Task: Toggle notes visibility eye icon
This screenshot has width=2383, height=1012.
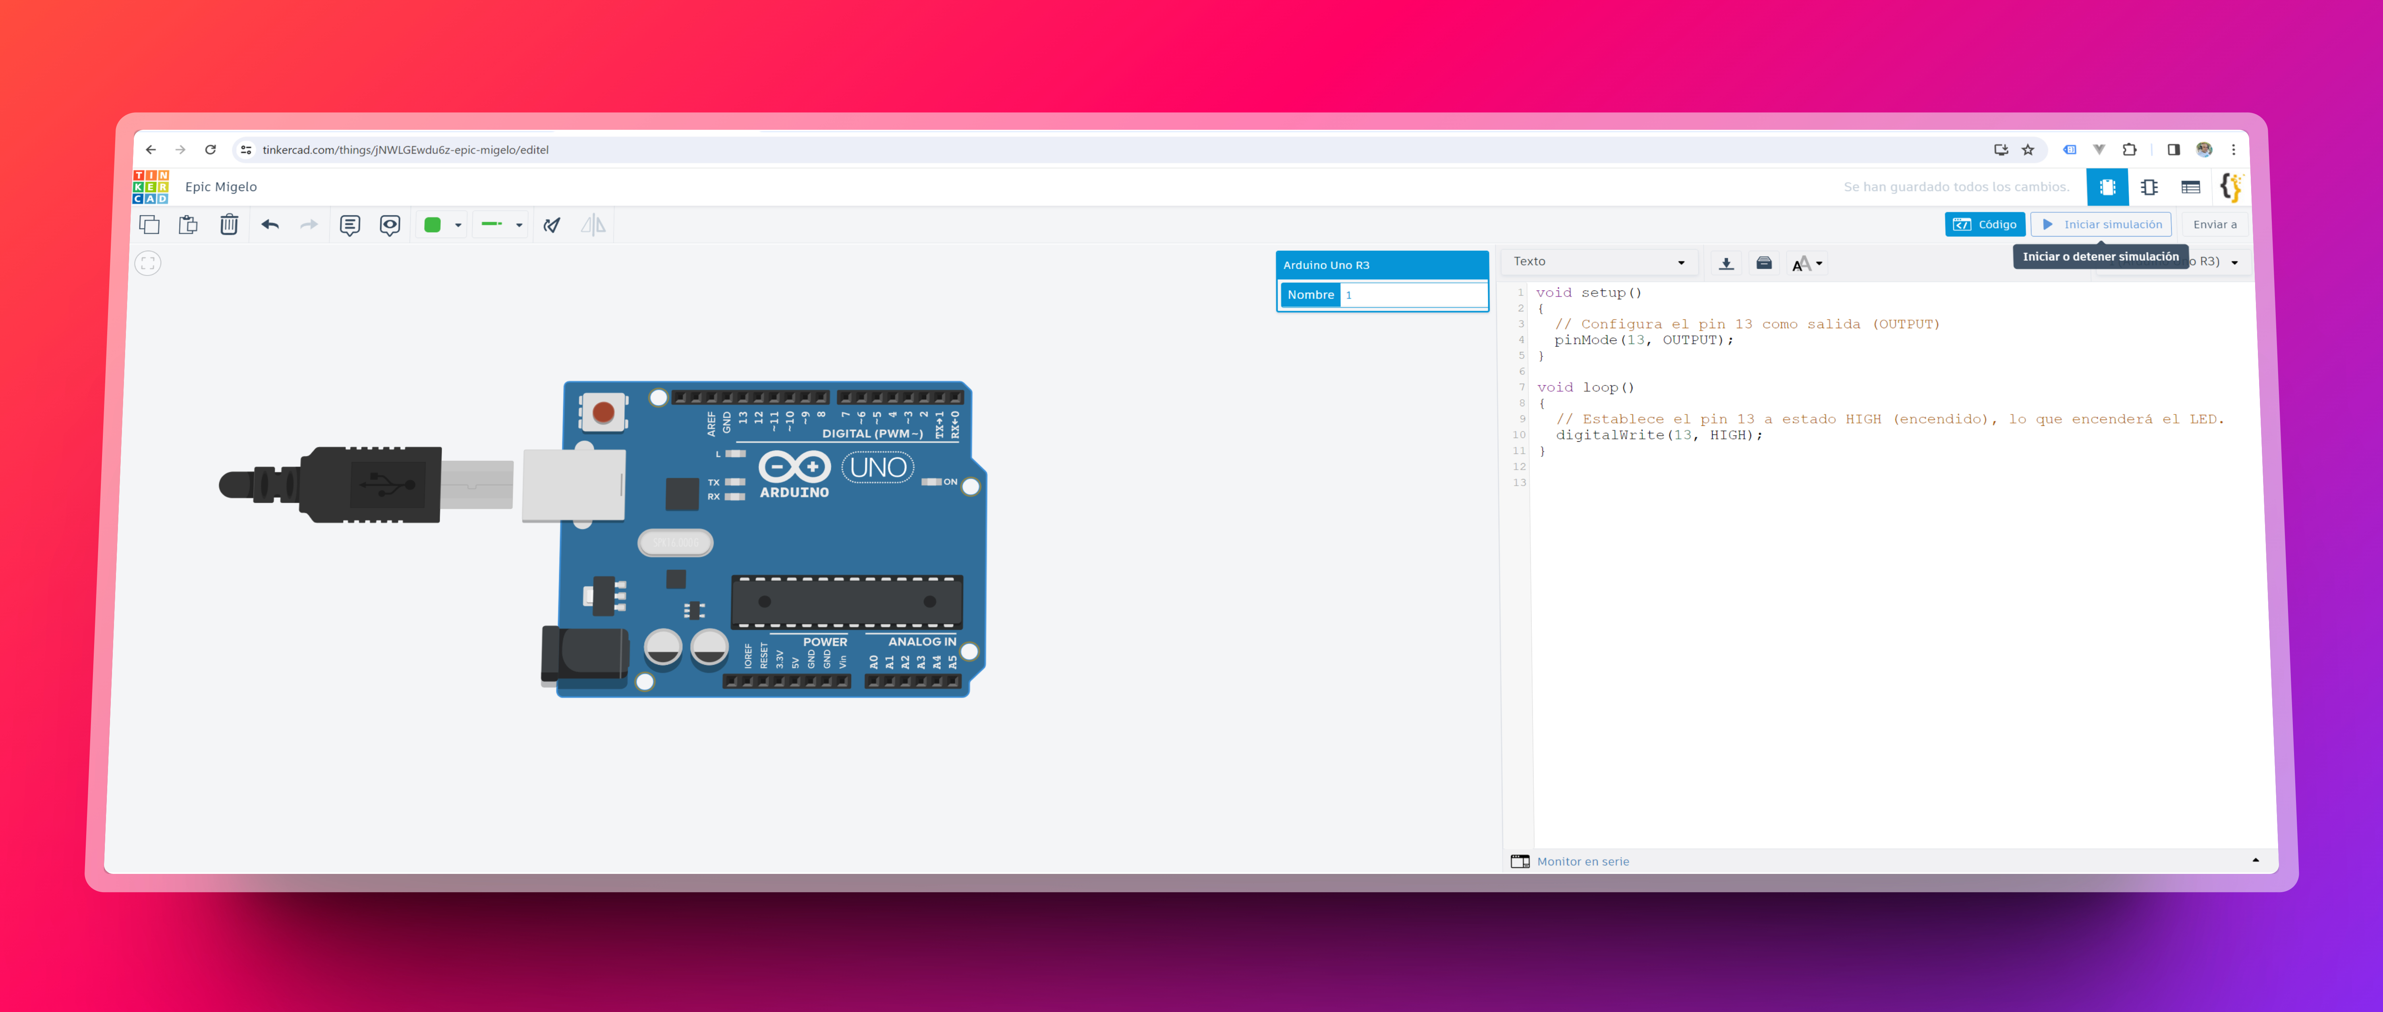Action: coord(390,225)
